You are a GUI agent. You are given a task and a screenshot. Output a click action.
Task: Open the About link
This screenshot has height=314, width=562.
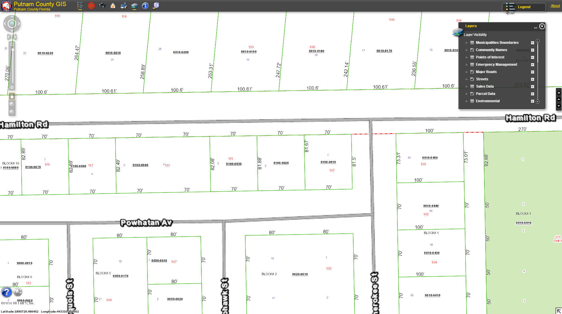[x=555, y=6]
